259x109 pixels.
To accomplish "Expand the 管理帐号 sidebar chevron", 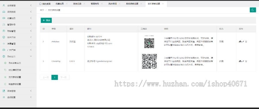I will click(31, 24).
